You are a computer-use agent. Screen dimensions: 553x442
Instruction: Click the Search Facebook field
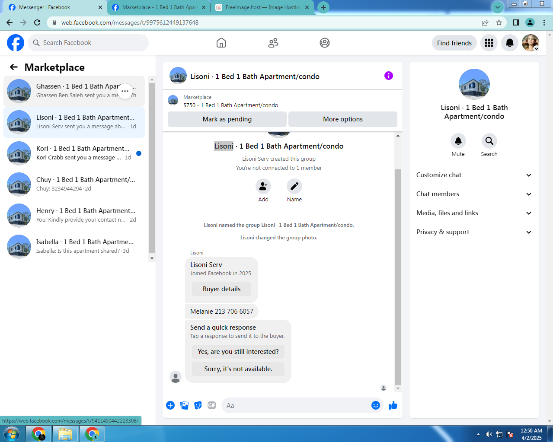[x=88, y=43]
